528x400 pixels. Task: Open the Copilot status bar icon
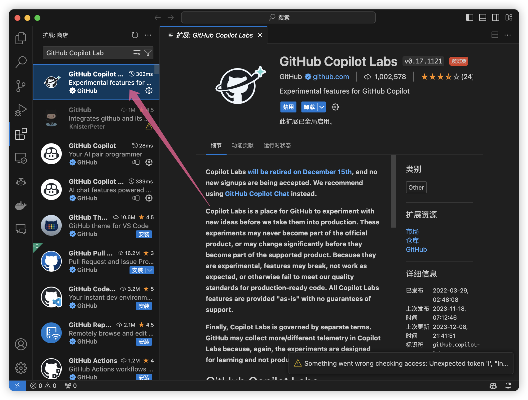tap(493, 386)
